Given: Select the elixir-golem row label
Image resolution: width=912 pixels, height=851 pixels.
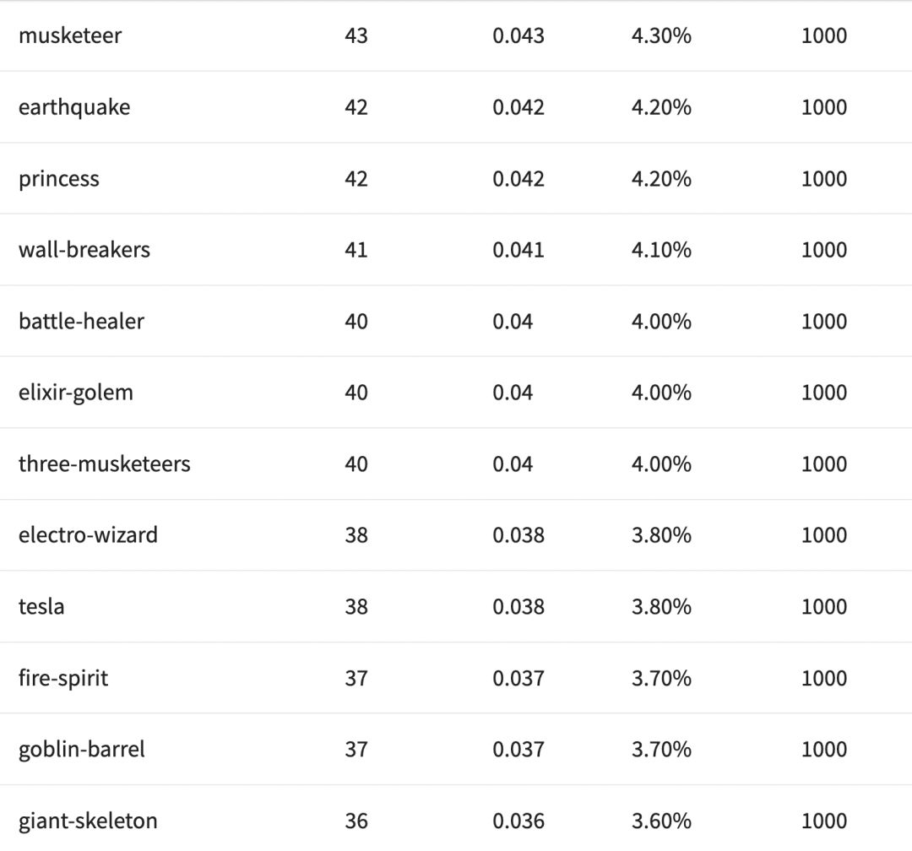Looking at the screenshot, I should pyautogui.click(x=76, y=393).
